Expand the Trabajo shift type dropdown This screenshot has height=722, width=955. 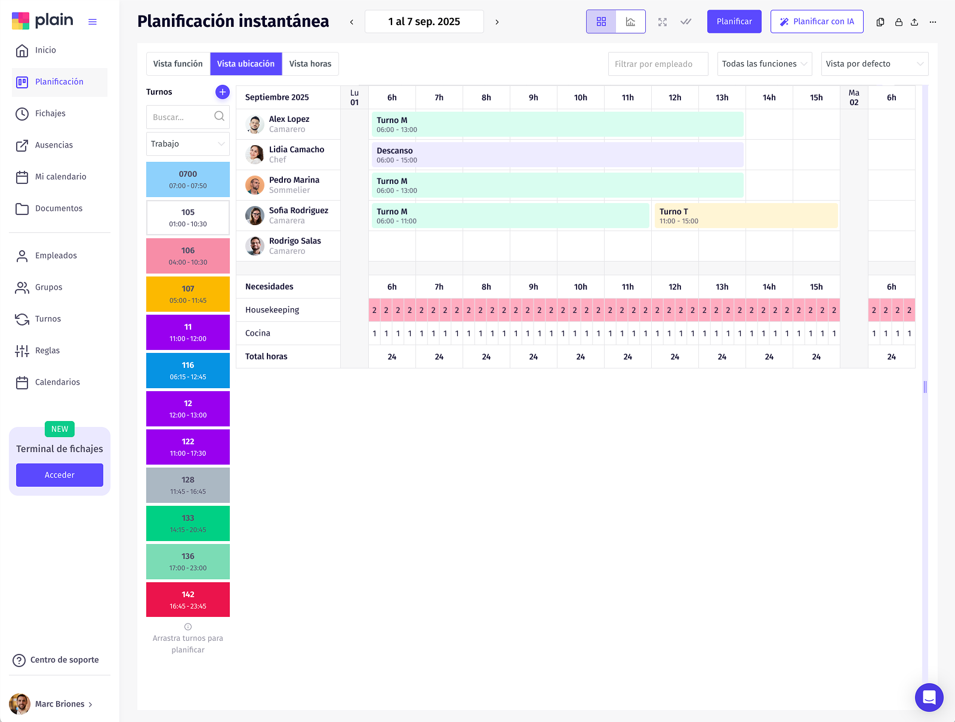coord(187,144)
